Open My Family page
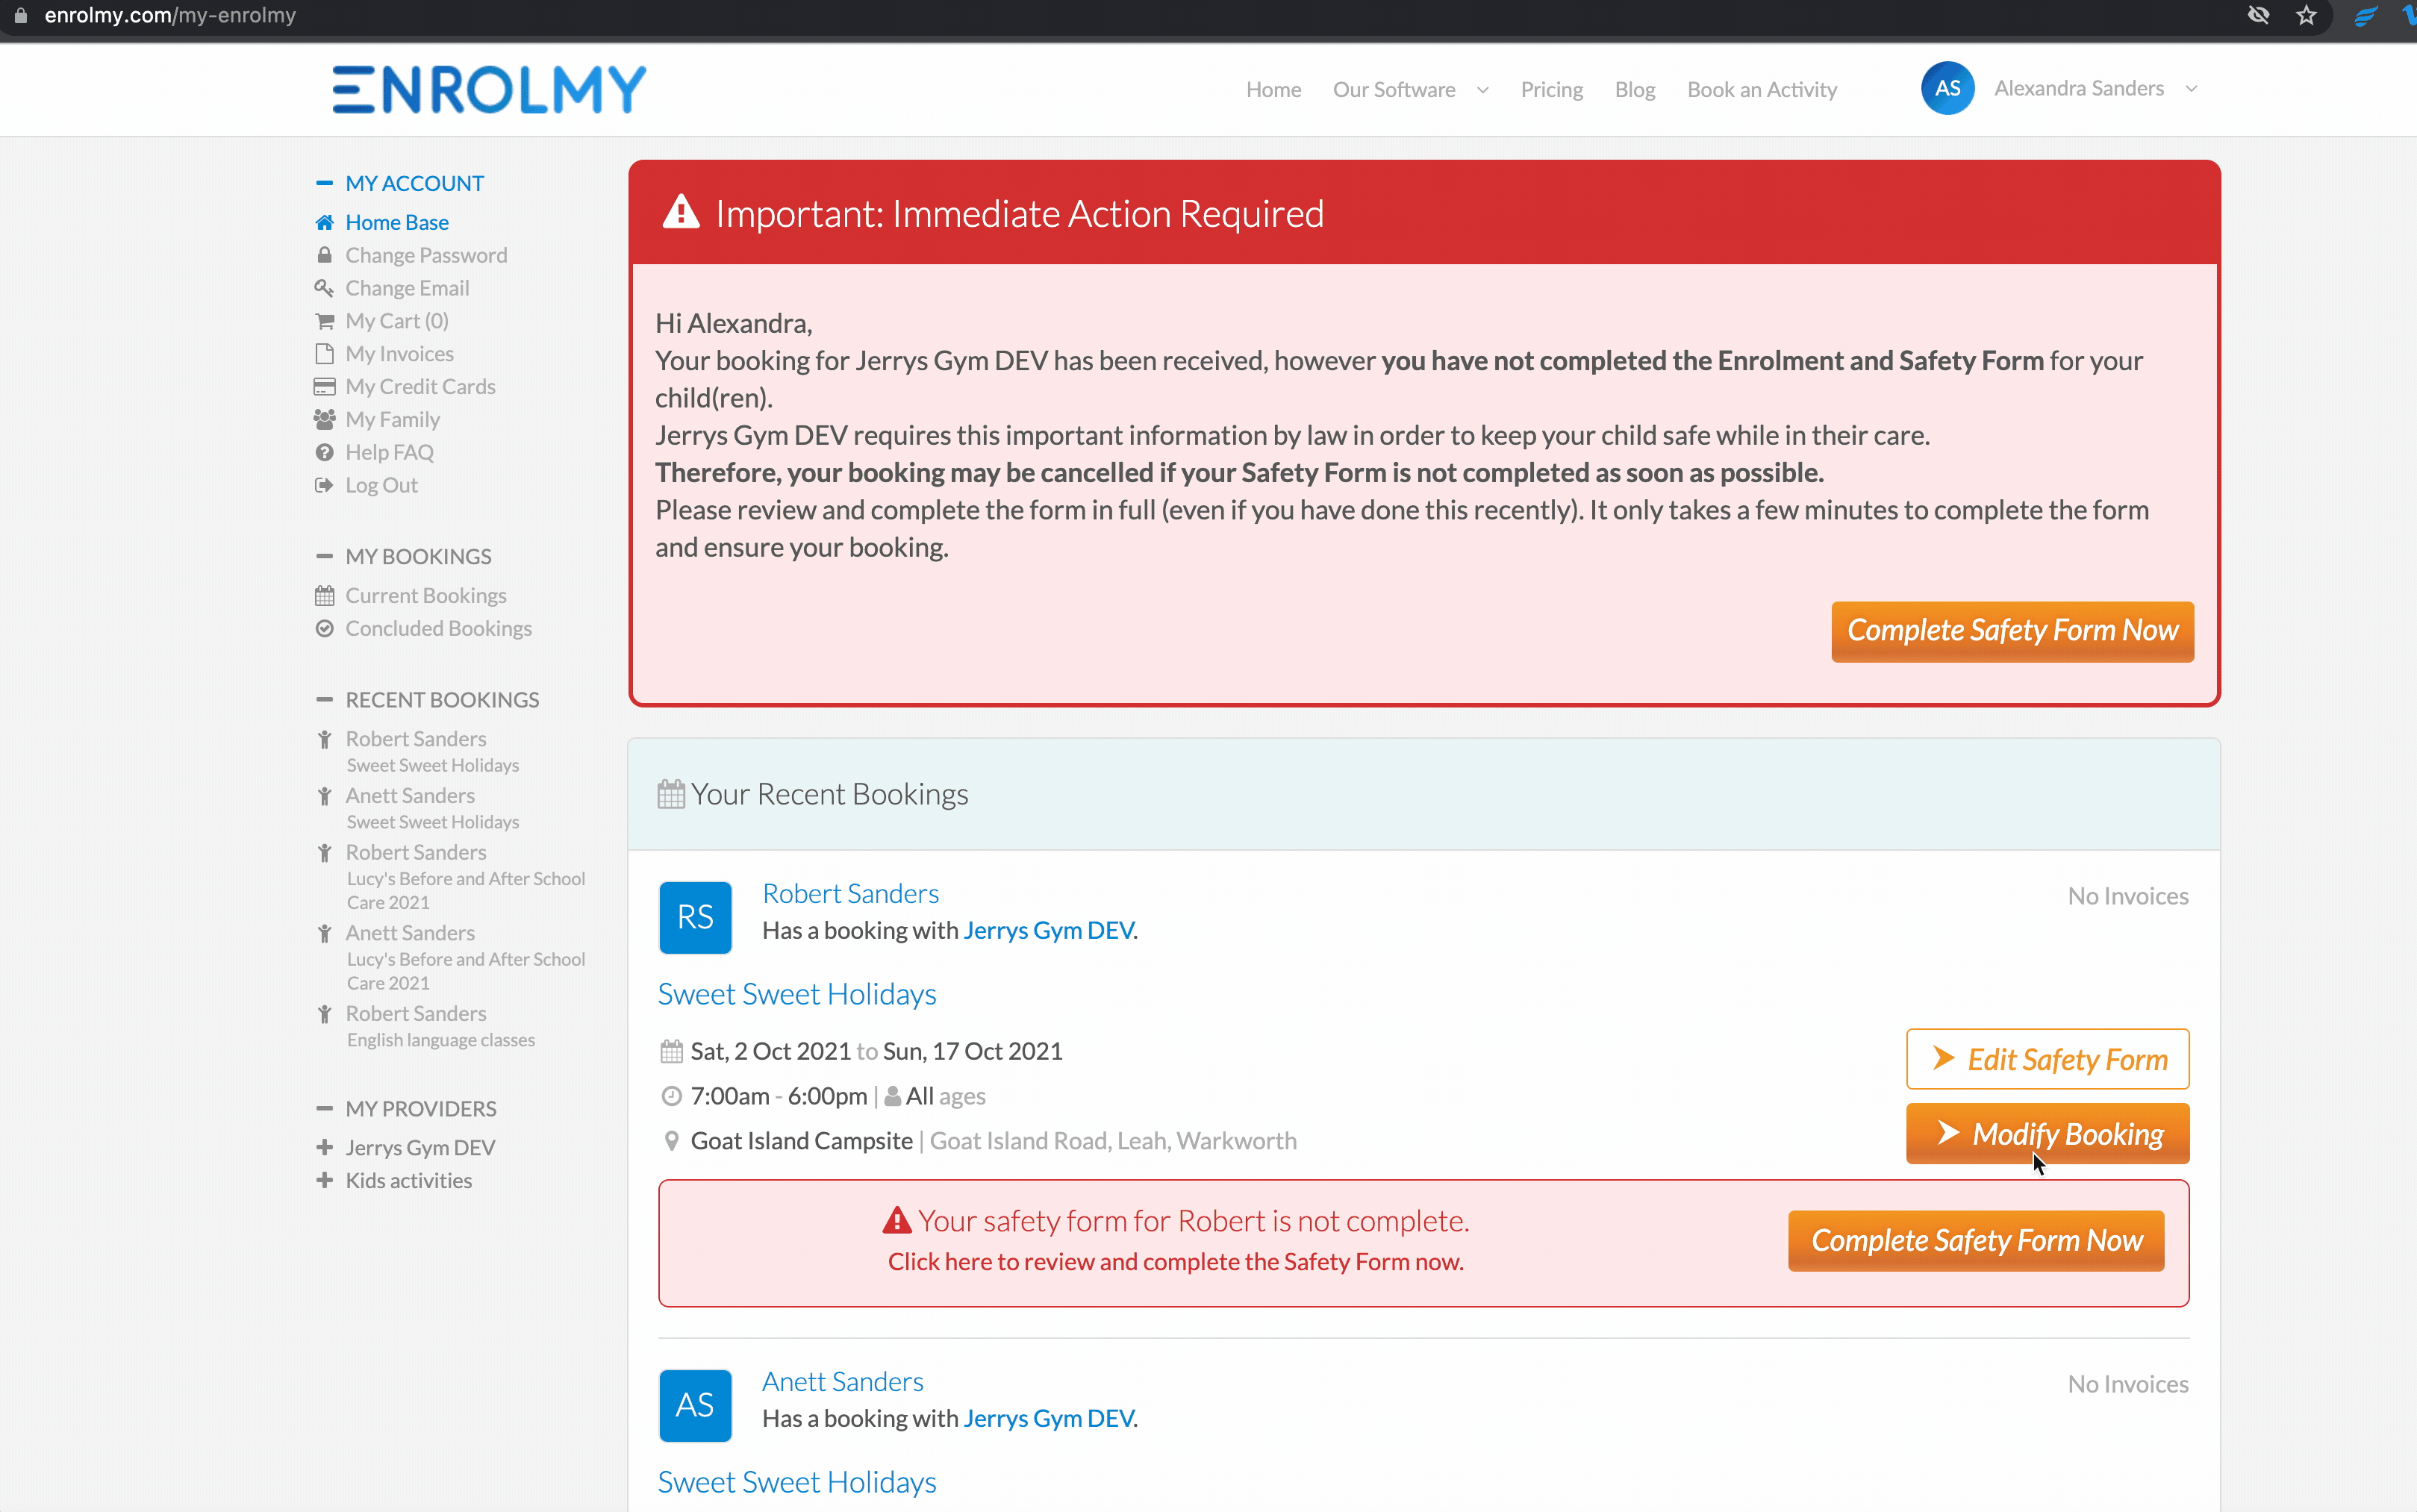The image size is (2417, 1512). click(392, 420)
